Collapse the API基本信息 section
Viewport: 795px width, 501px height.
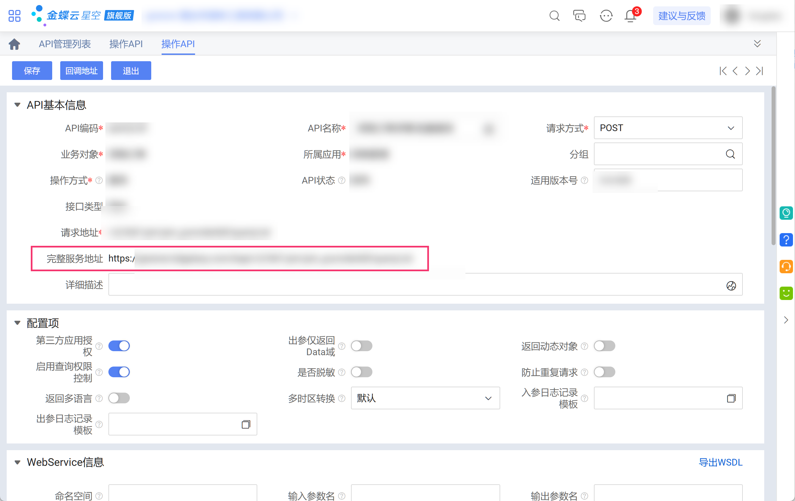pos(17,105)
